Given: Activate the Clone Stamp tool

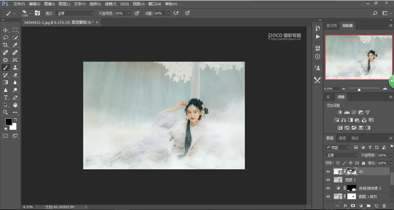Looking at the screenshot, I should [x=15, y=68].
